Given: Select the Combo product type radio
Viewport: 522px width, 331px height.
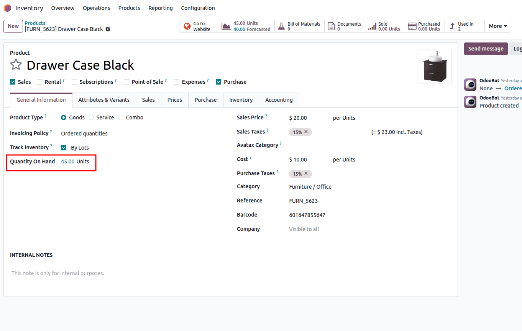Looking at the screenshot, I should [x=121, y=117].
